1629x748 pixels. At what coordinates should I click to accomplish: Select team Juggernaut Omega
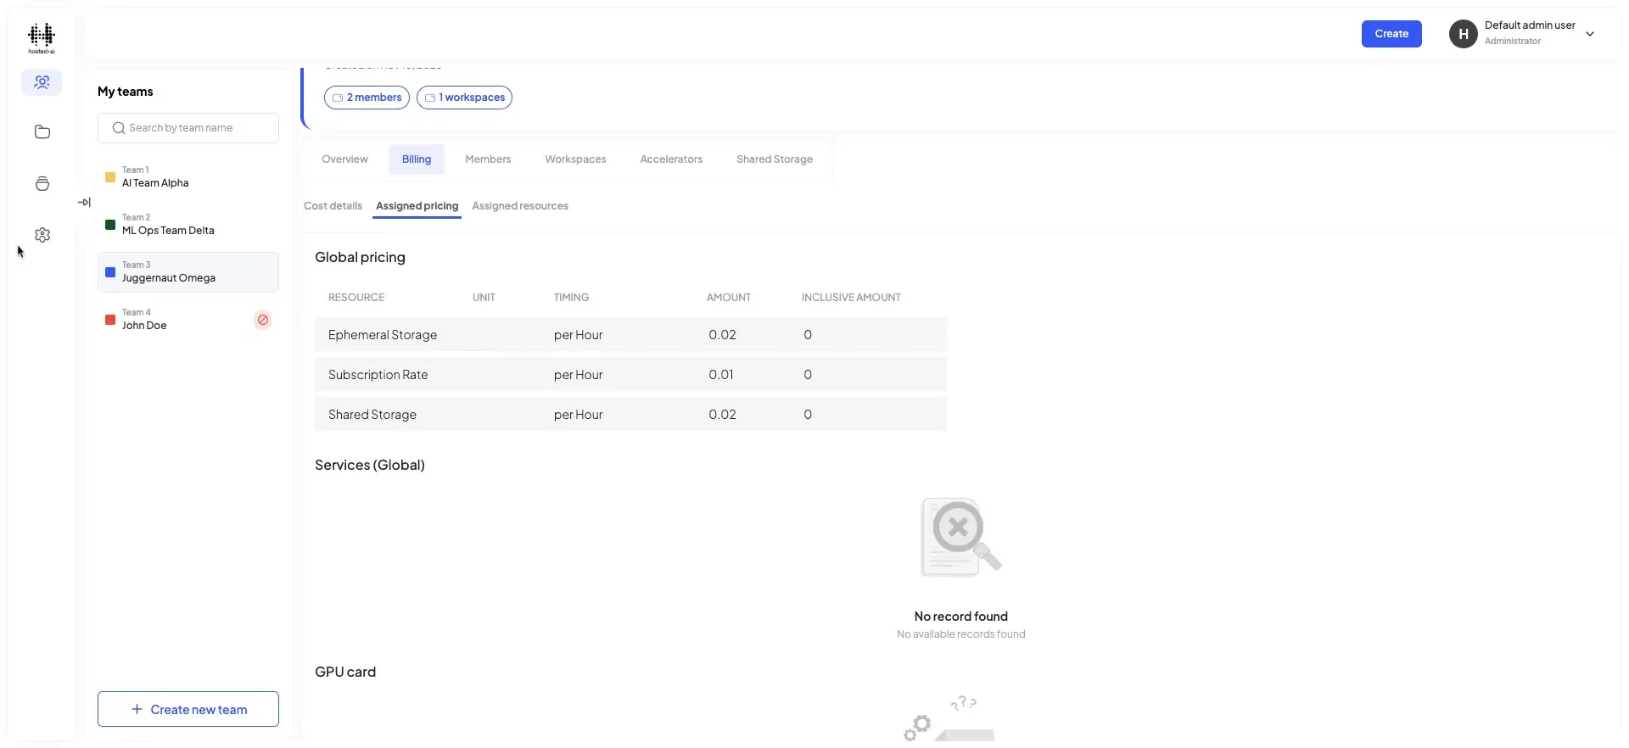coord(188,272)
